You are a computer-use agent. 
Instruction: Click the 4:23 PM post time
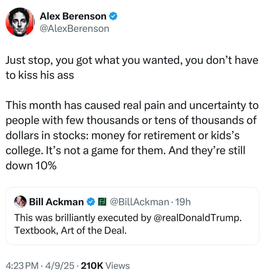point(23,266)
